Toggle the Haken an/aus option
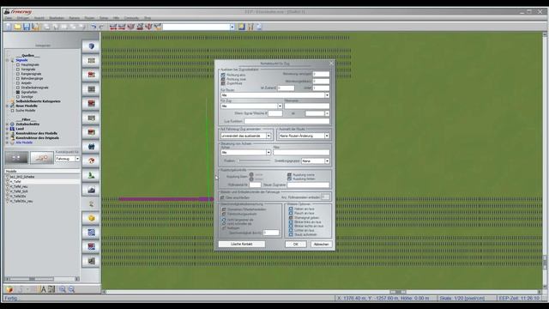This screenshot has width=549, height=309. [291, 209]
